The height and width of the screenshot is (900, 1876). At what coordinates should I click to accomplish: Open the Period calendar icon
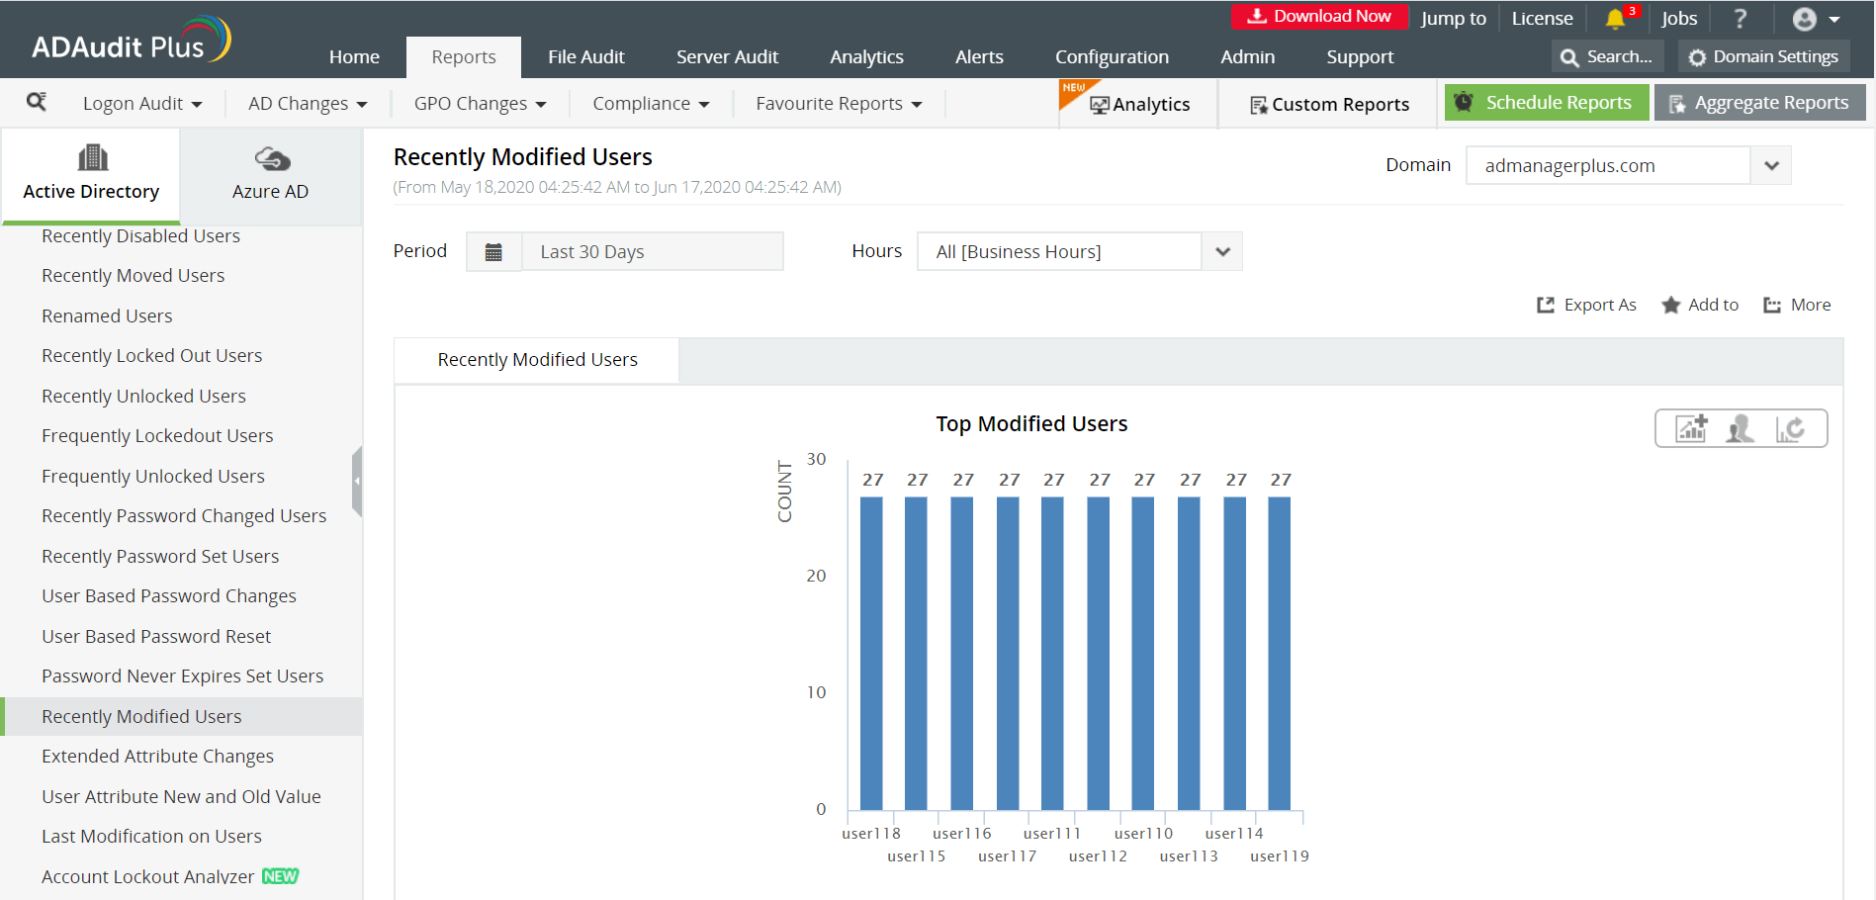pyautogui.click(x=493, y=252)
